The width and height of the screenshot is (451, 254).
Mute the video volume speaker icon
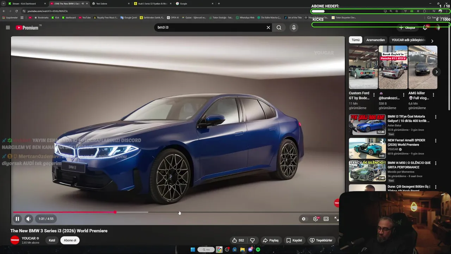pos(29,219)
